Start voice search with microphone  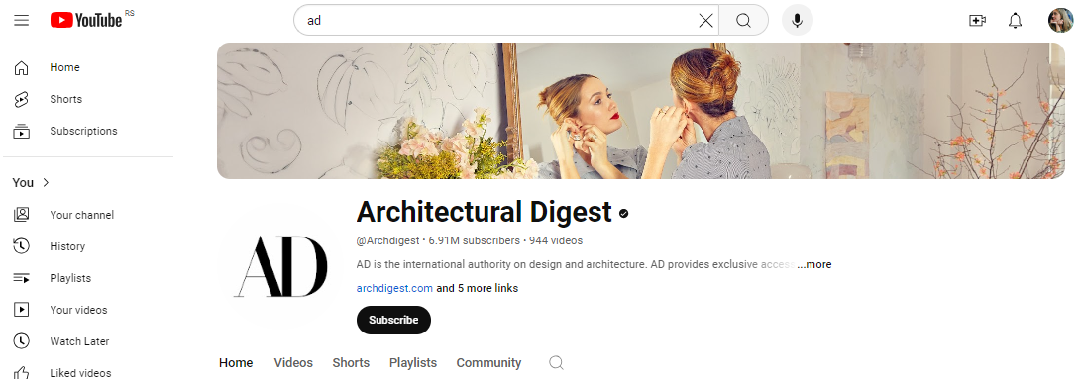tap(797, 21)
